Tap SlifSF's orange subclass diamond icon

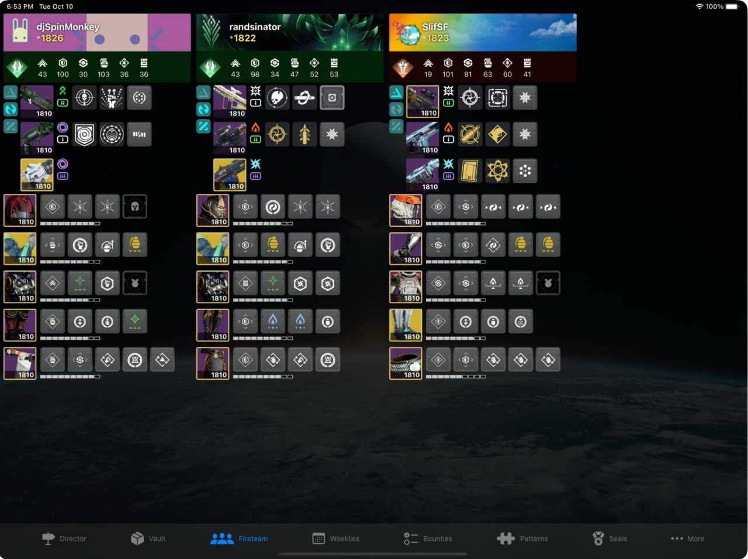[x=403, y=68]
